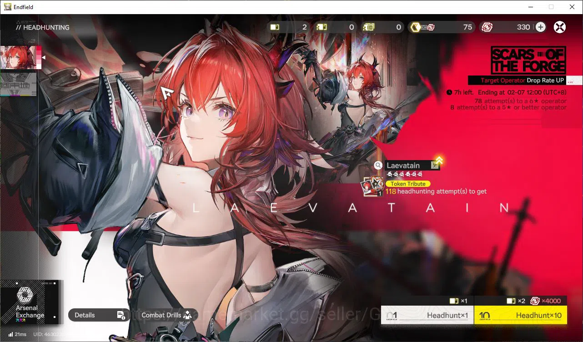
Task: Click the Target Operator Drop Rate UP label
Action: (522, 80)
